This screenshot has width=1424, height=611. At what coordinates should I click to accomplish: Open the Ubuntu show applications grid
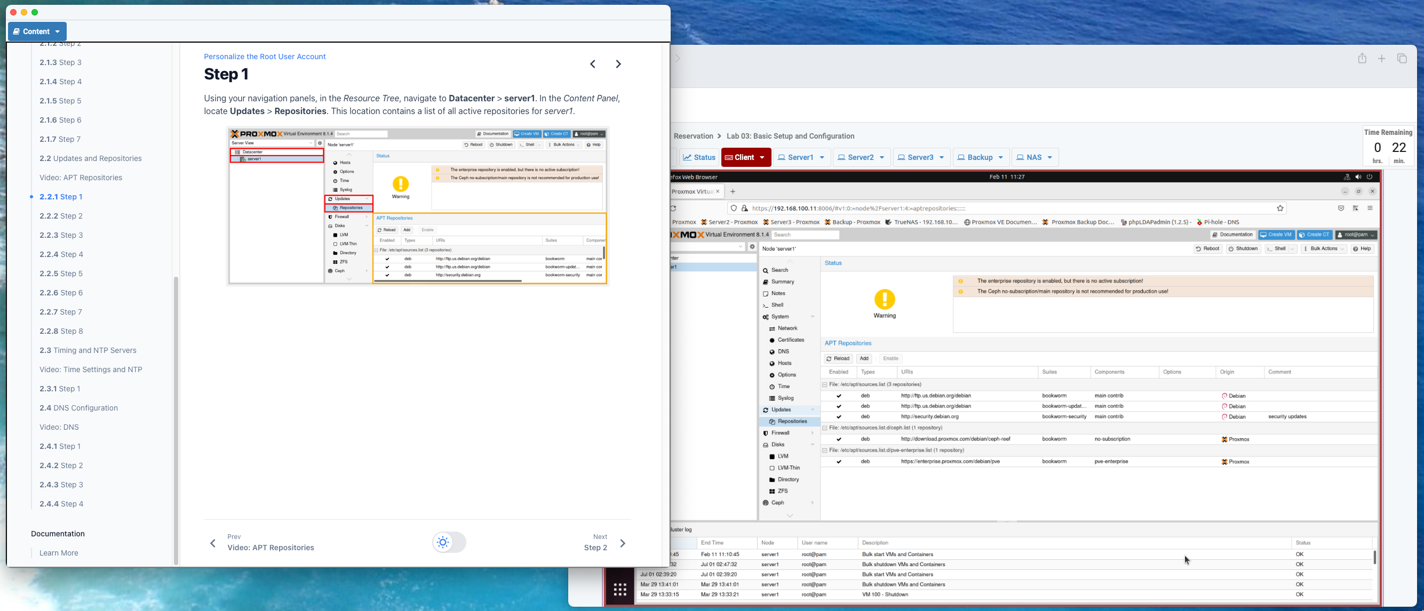point(619,590)
